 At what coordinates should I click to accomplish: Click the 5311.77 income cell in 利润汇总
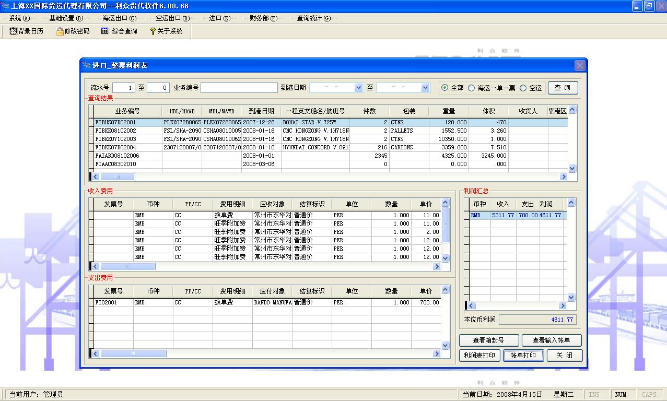[503, 215]
